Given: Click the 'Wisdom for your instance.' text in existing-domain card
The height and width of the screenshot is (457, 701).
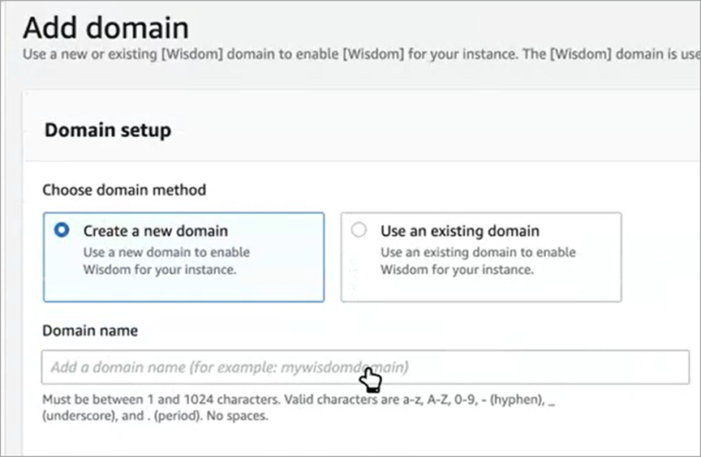Looking at the screenshot, I should pyautogui.click(x=456, y=270).
